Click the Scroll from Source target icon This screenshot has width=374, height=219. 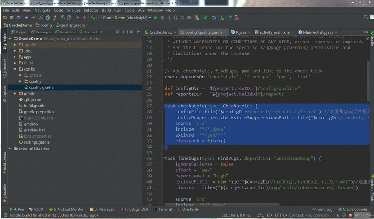coord(118,32)
